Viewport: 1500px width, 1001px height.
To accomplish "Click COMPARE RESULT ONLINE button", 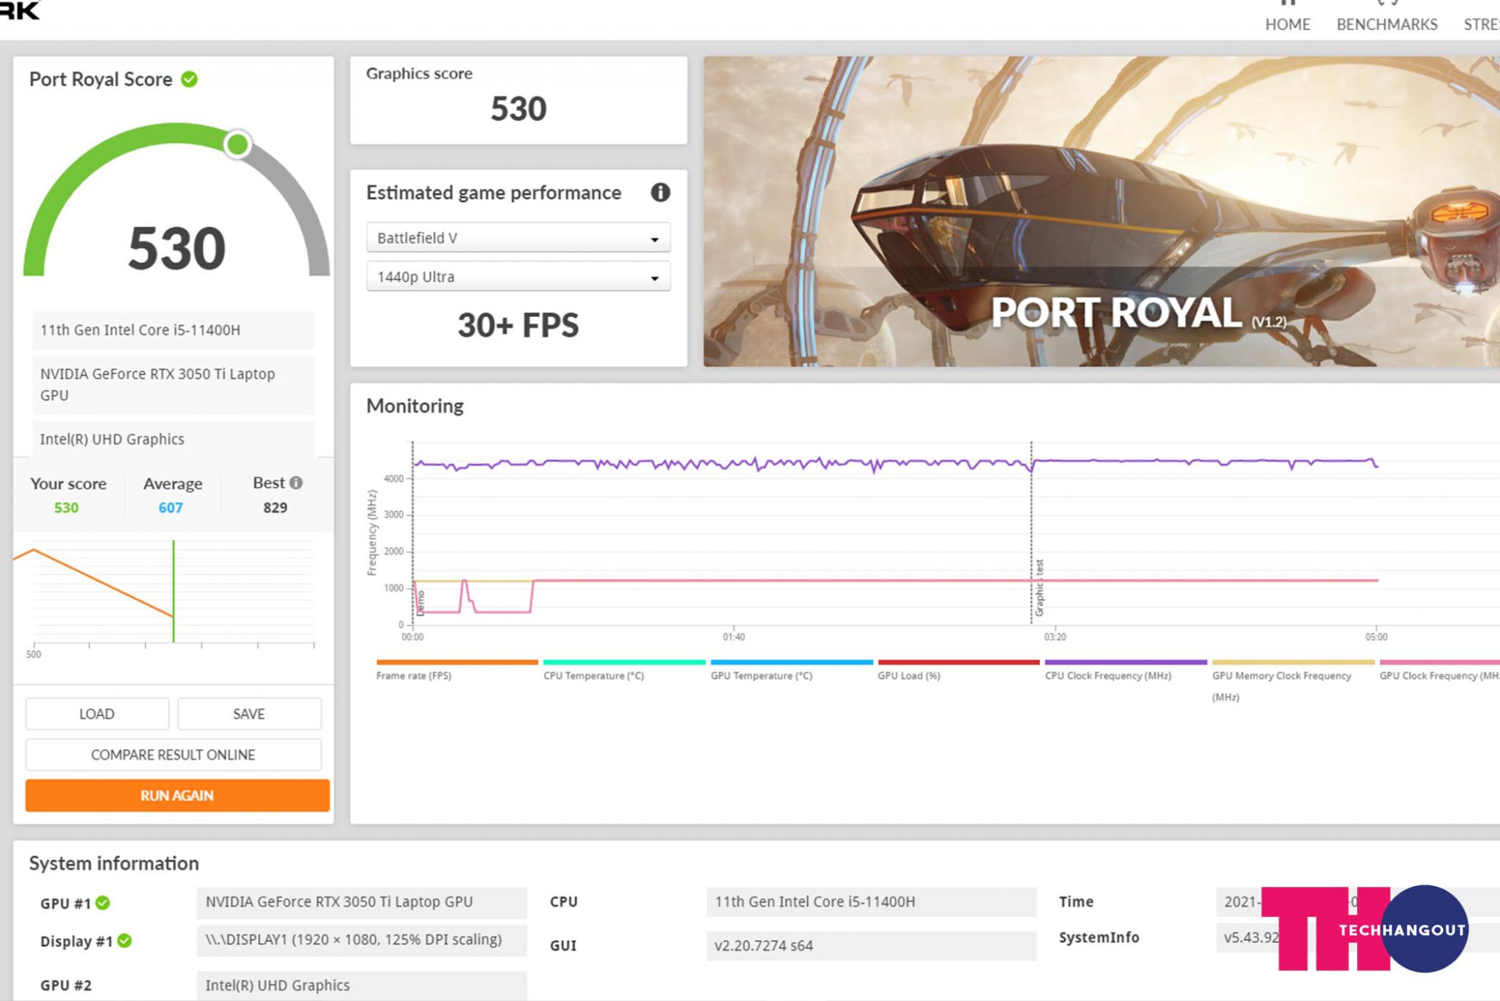I will coord(174,755).
